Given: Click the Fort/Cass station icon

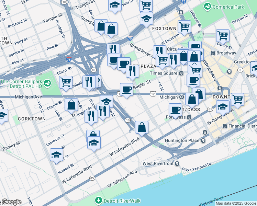Looking at the screenshot, I should [189, 117].
